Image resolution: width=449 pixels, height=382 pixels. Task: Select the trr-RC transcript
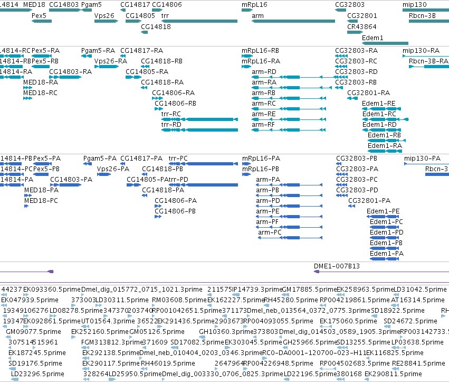(199, 119)
